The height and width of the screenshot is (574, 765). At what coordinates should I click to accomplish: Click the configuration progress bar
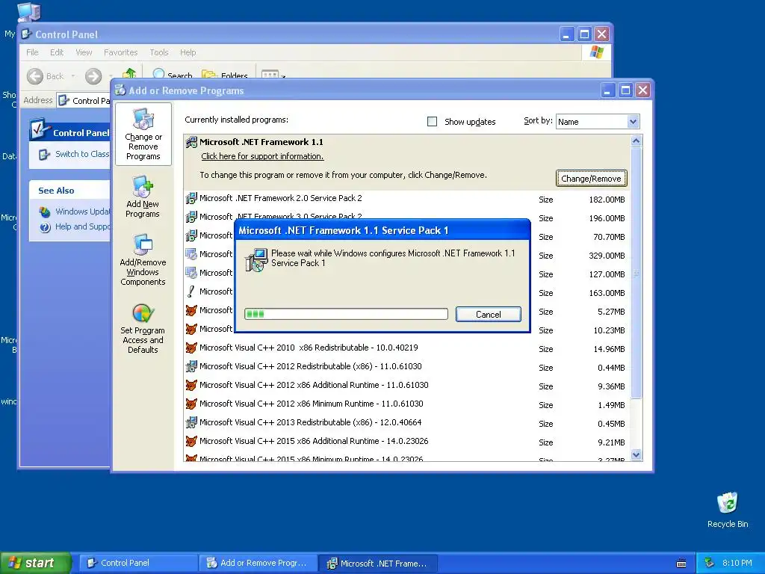pos(346,314)
